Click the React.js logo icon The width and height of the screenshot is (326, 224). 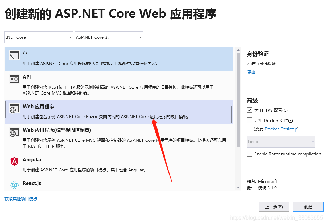(14, 185)
